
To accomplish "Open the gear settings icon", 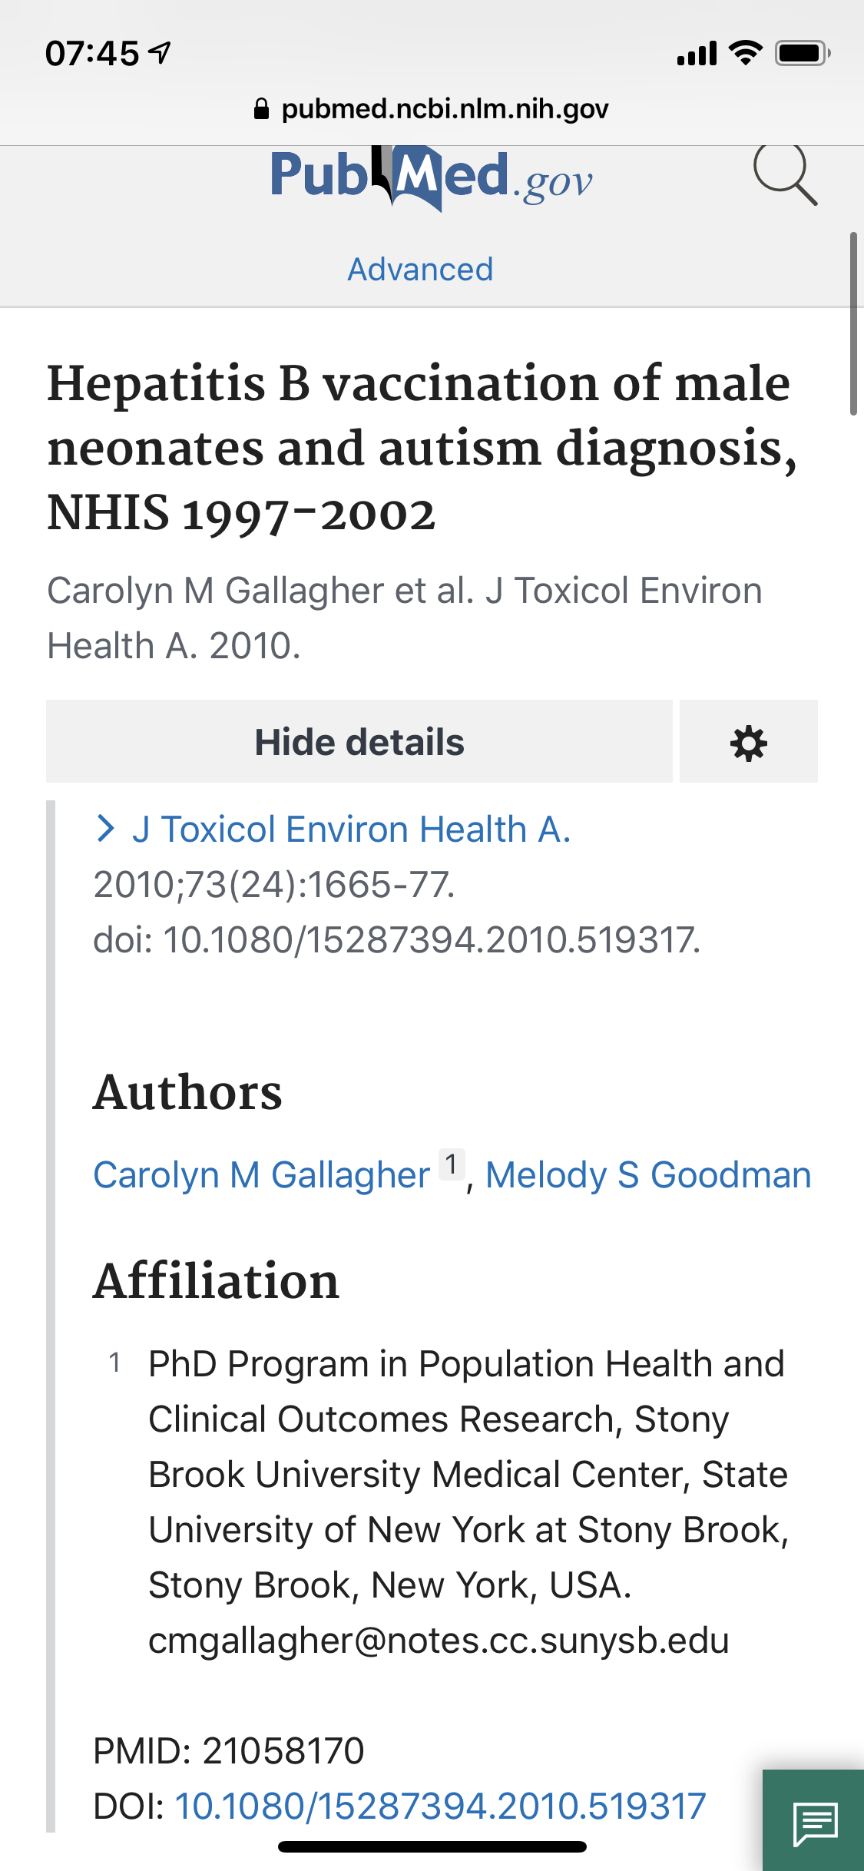I will pyautogui.click(x=749, y=743).
